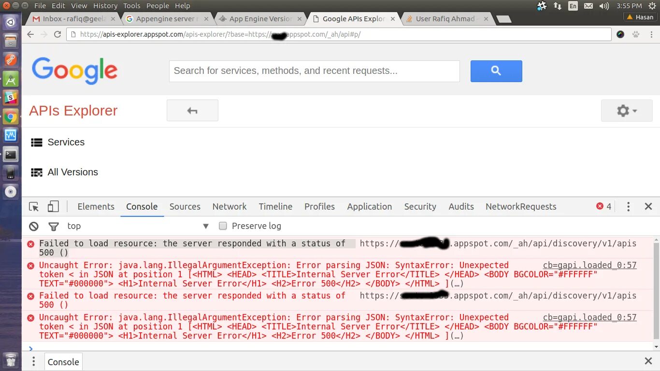Image resolution: width=660 pixels, height=371 pixels.
Task: Open the gear settings dropdown
Action: [x=627, y=111]
